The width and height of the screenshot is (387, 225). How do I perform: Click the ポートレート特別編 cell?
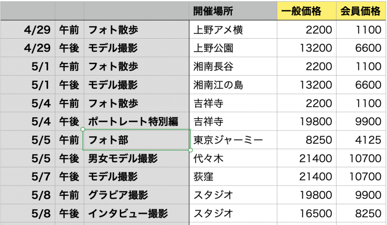pyautogui.click(x=137, y=121)
